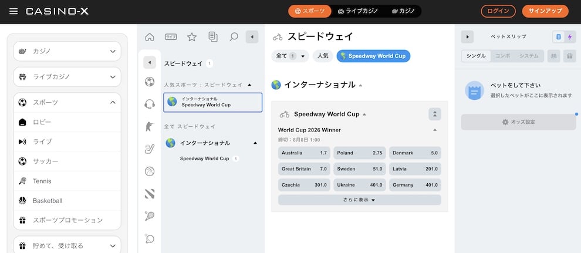Viewport: 581px width, 253px height.
Task: Collapse the sport icon rail arrow
Action: (x=150, y=63)
